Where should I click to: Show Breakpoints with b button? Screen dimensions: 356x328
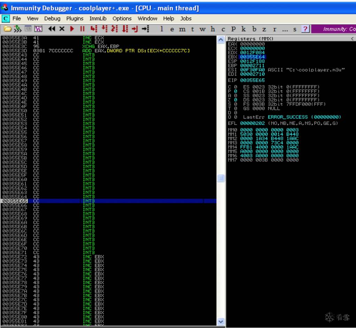click(x=254, y=29)
